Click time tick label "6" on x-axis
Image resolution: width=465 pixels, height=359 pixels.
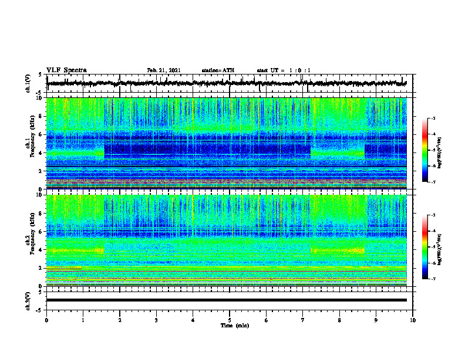[x=267, y=320]
